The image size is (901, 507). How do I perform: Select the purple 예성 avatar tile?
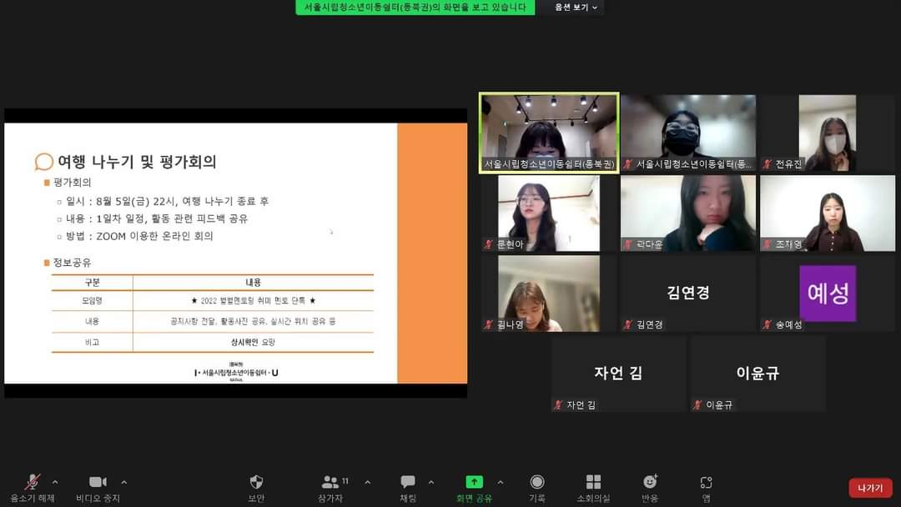pyautogui.click(x=827, y=294)
